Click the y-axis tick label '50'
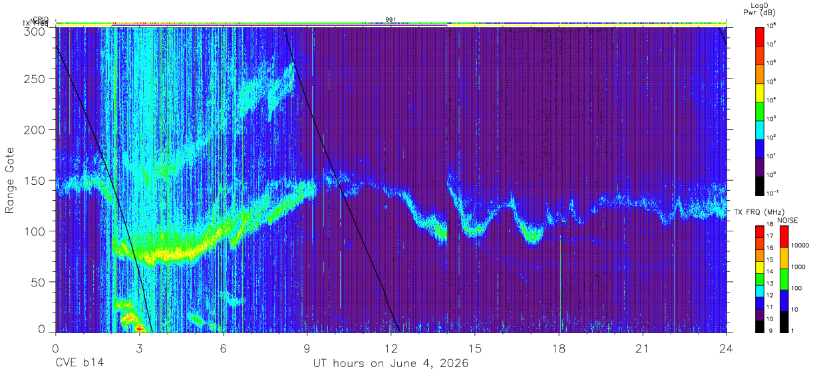 coord(37,281)
